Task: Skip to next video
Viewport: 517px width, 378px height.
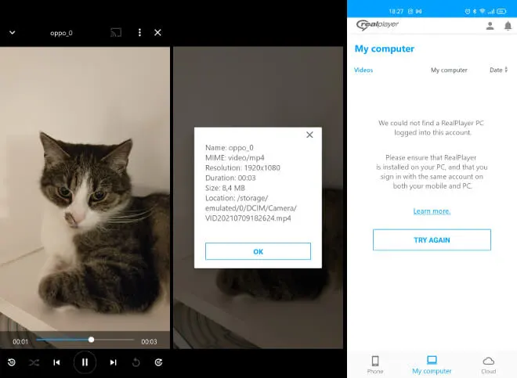Action: [113, 362]
